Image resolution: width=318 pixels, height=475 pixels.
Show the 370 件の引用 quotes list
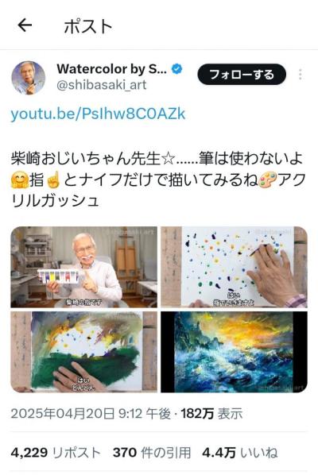coord(152,453)
